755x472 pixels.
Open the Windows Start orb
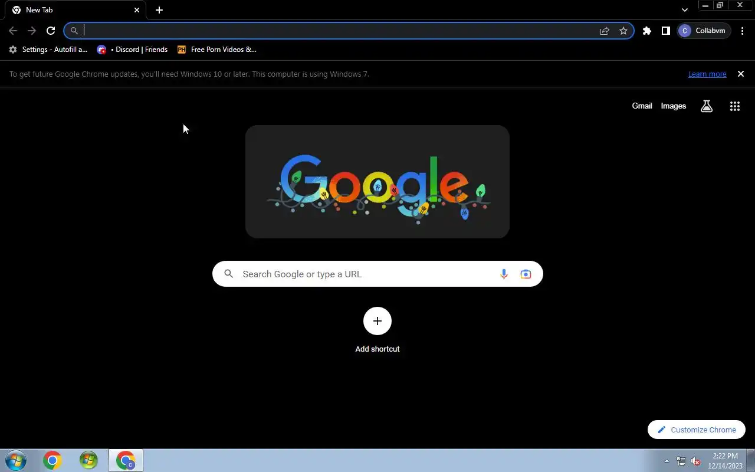coord(16,460)
